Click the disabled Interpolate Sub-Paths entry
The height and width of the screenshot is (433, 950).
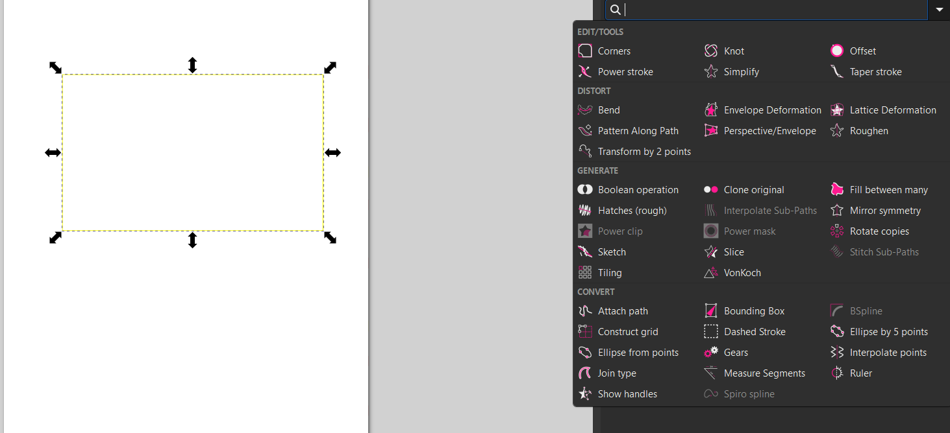click(x=760, y=211)
